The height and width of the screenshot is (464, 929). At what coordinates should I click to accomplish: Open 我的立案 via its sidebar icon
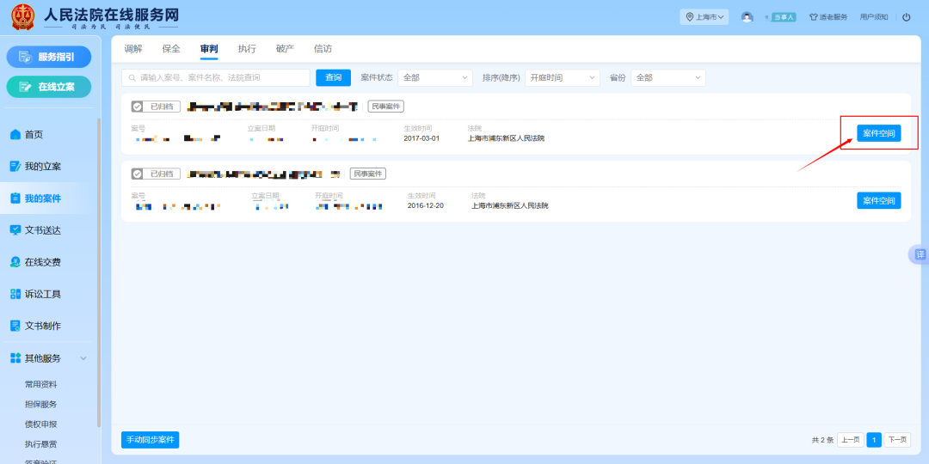[15, 167]
